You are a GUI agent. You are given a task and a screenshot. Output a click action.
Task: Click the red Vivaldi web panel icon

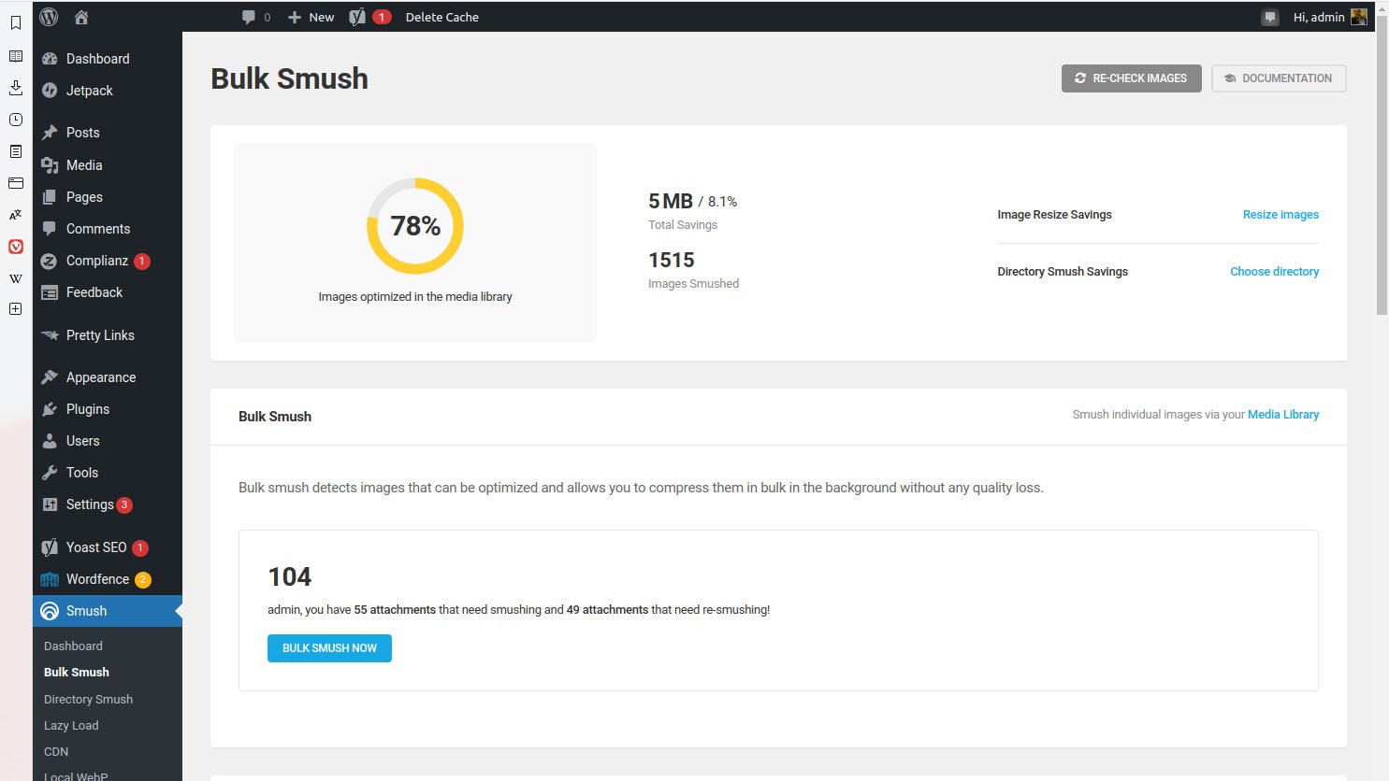[16, 247]
